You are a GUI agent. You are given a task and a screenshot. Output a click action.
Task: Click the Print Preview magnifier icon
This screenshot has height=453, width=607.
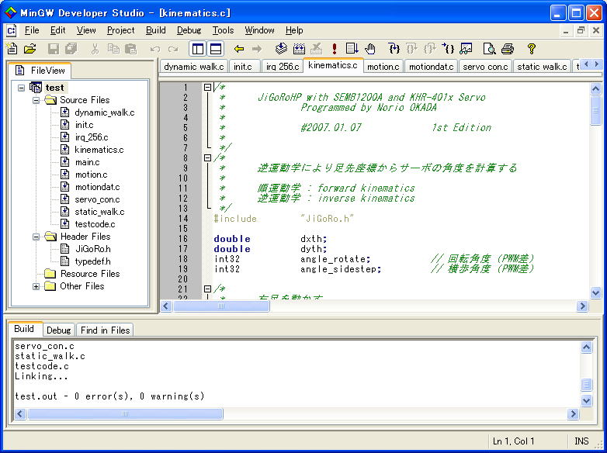[x=489, y=49]
